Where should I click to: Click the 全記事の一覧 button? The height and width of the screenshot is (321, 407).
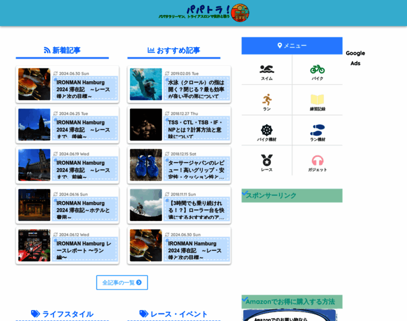click(x=122, y=282)
